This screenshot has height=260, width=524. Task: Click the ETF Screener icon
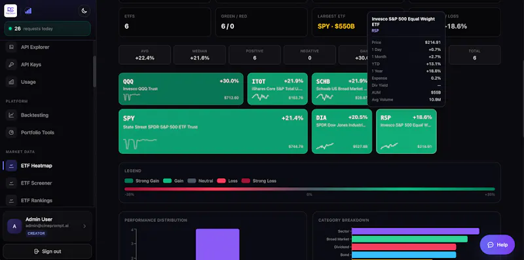[11, 183]
